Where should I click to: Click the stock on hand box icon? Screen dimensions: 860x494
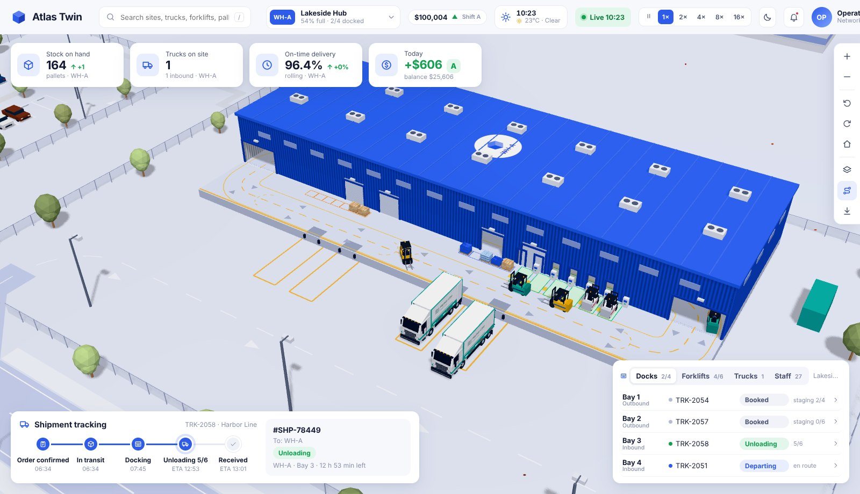point(28,65)
